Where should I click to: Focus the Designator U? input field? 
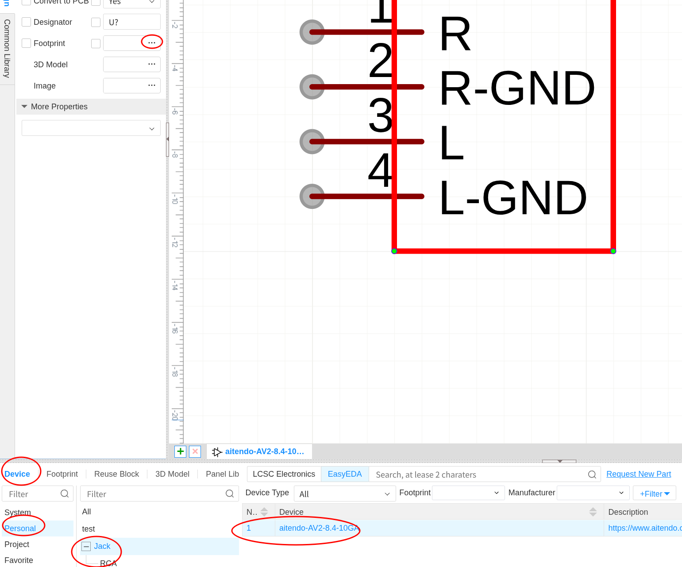coord(132,22)
